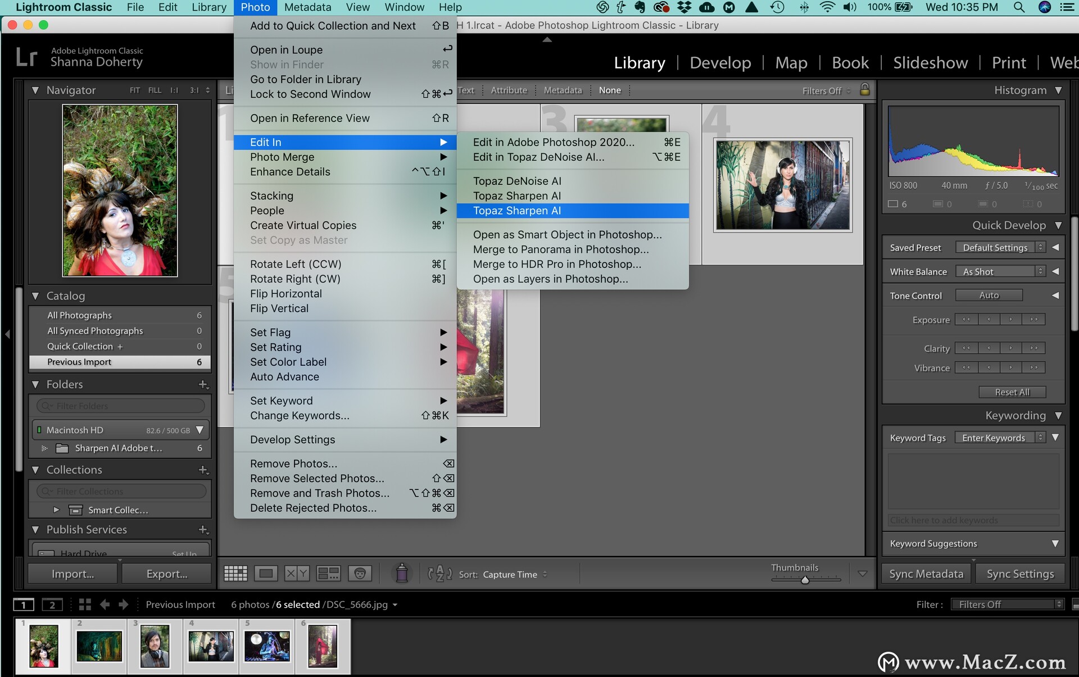Open Time Machine menu bar icon
Viewport: 1079px width, 677px height.
click(x=777, y=7)
